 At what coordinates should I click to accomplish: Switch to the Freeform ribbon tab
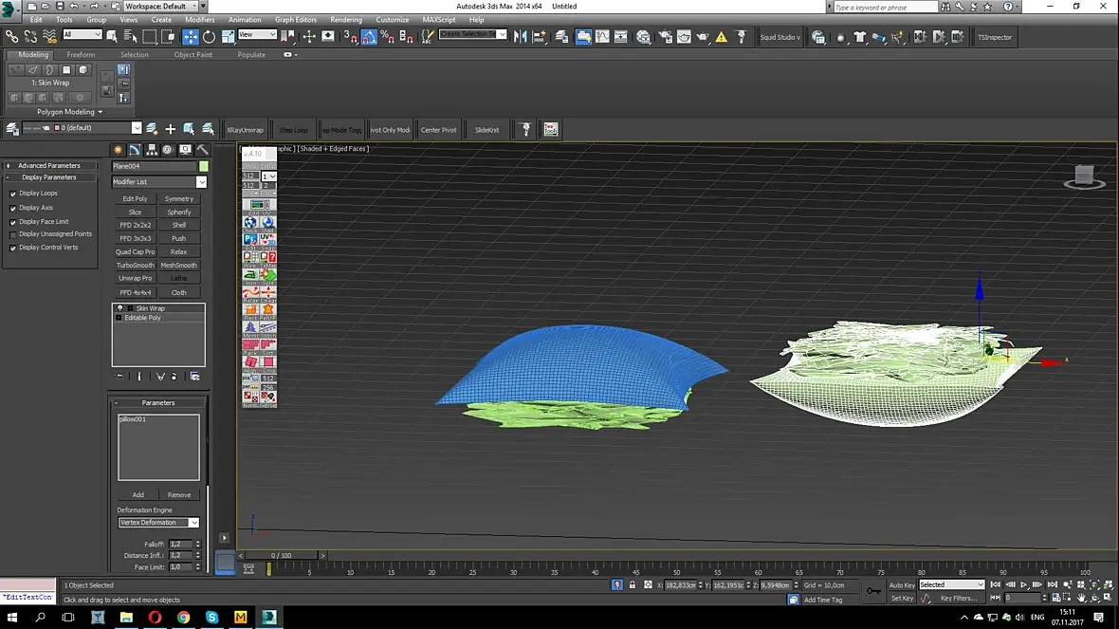81,55
